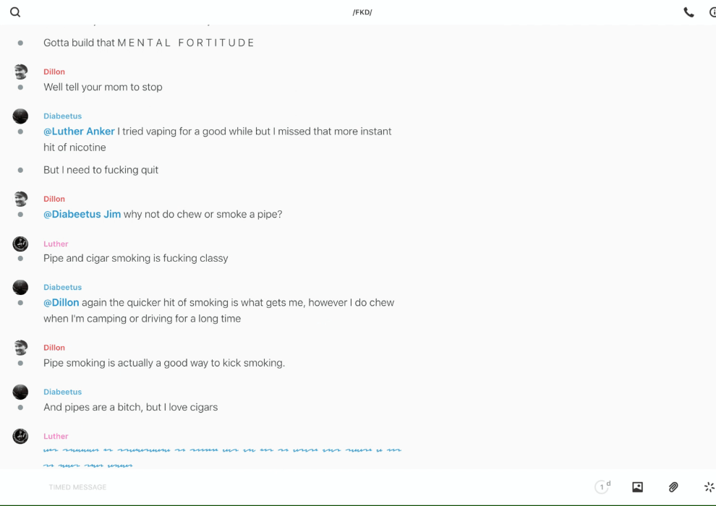Click the Dillon name above 'Pipe smoking is actually'

[54, 348]
